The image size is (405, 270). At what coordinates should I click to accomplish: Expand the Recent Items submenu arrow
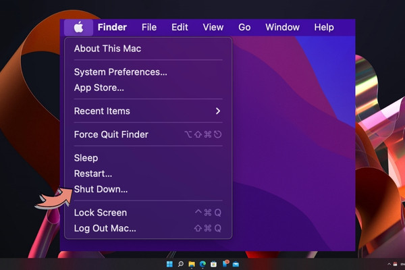point(218,111)
